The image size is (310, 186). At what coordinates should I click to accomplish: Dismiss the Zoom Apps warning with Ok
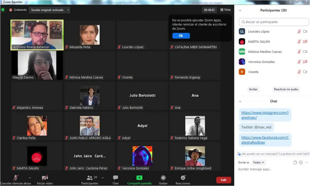181,36
